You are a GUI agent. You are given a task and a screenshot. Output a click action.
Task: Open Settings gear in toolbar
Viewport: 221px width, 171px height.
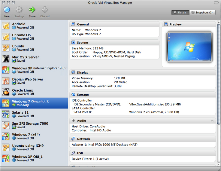(x=19, y=10)
